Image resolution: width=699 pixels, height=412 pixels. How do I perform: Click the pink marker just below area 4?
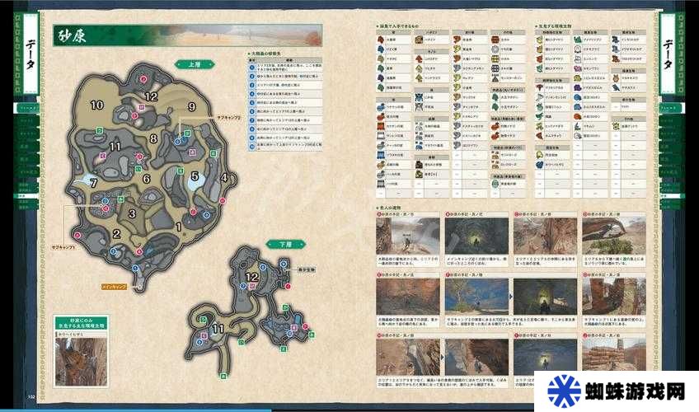click(223, 201)
